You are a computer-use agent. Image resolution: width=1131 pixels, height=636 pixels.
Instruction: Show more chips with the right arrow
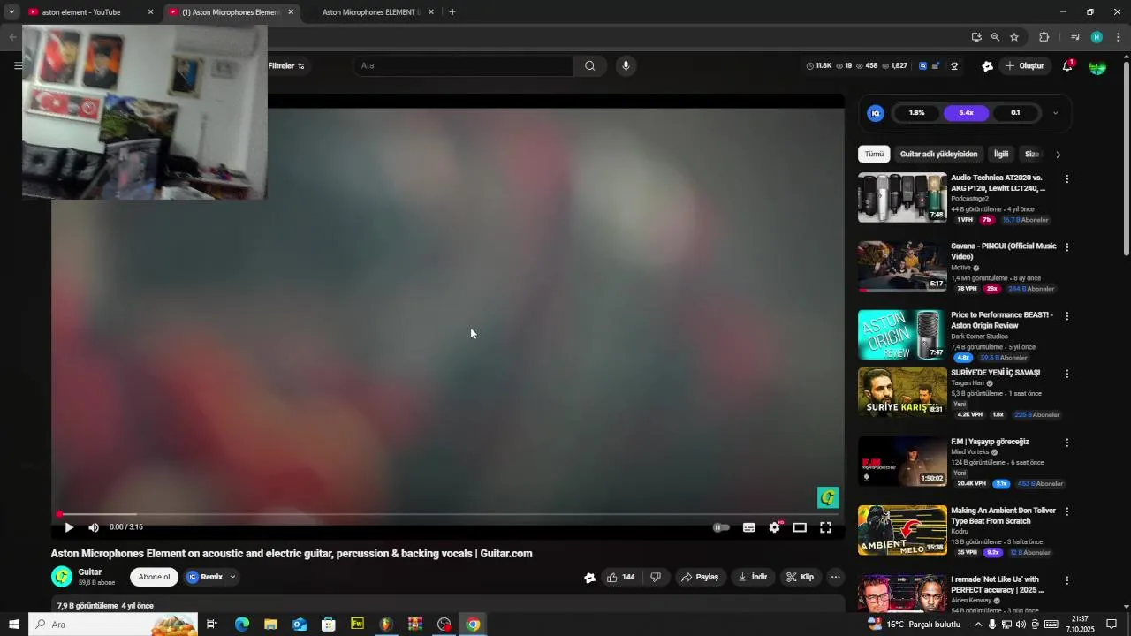(x=1058, y=155)
